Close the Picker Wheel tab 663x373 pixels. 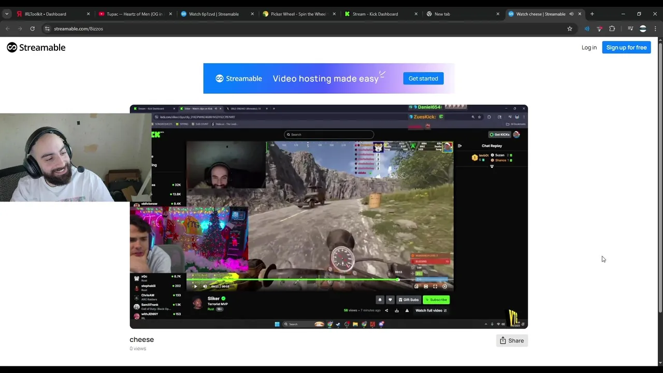(334, 14)
